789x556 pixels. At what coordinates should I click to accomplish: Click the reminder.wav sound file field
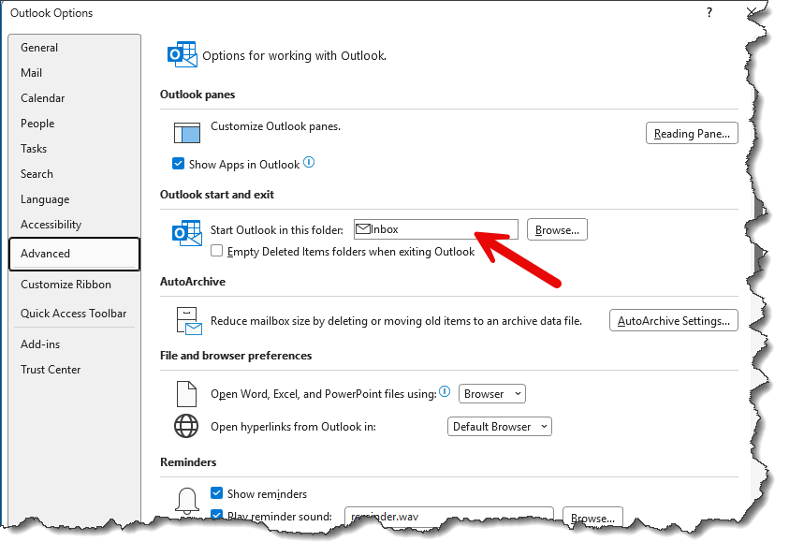click(x=449, y=517)
